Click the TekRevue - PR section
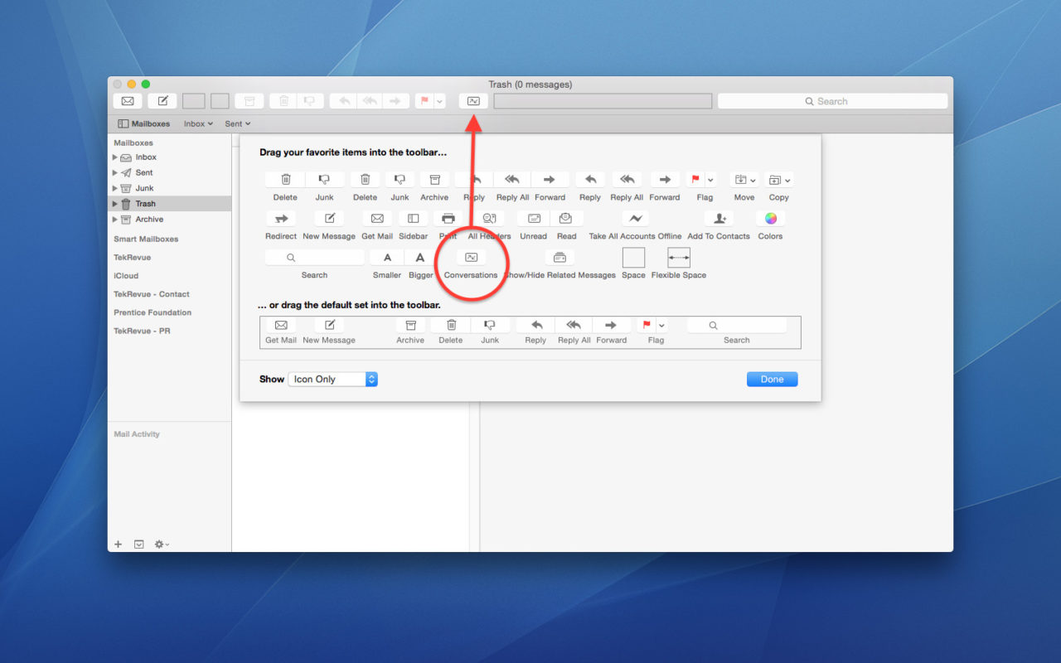Viewport: 1061px width, 663px height. click(142, 331)
